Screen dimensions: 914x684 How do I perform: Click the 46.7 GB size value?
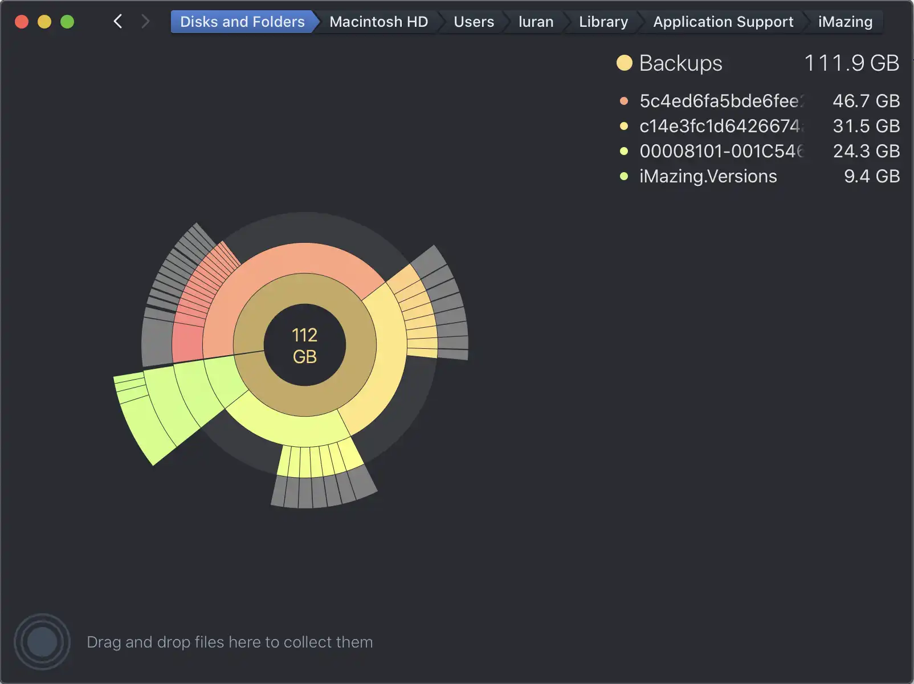[x=866, y=101]
